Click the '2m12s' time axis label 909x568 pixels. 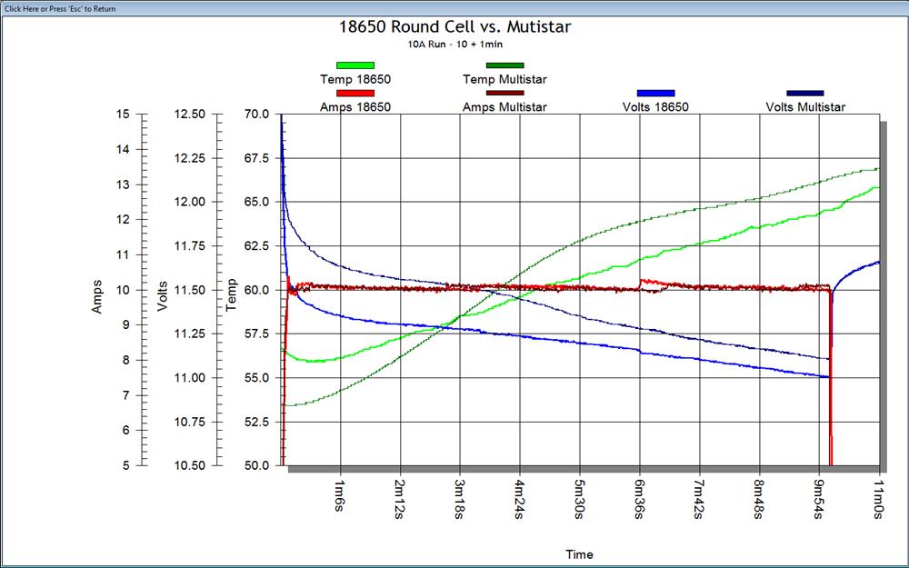pyautogui.click(x=400, y=499)
